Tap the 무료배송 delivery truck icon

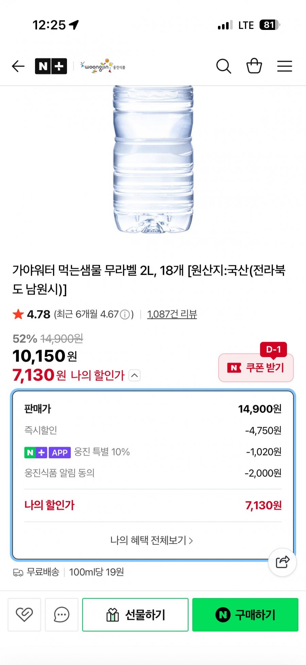tap(18, 573)
